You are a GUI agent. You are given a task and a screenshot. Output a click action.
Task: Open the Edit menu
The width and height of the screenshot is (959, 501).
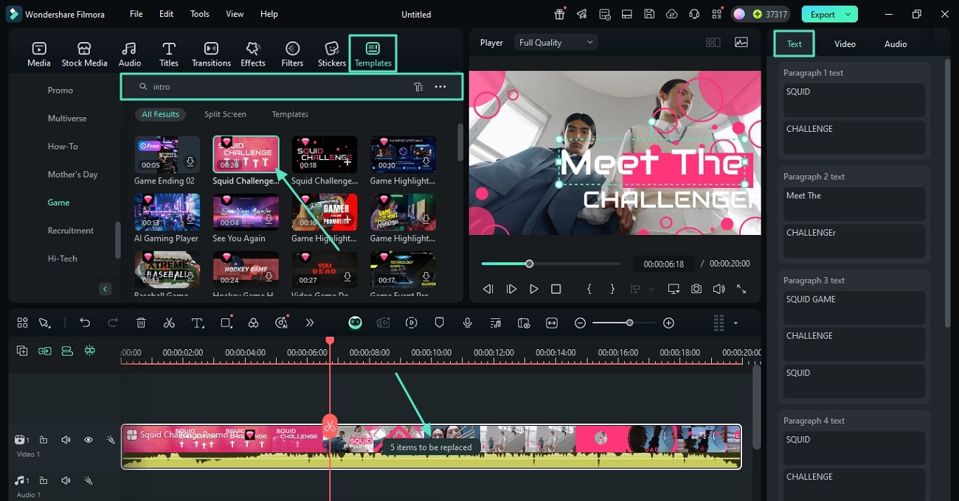(167, 14)
